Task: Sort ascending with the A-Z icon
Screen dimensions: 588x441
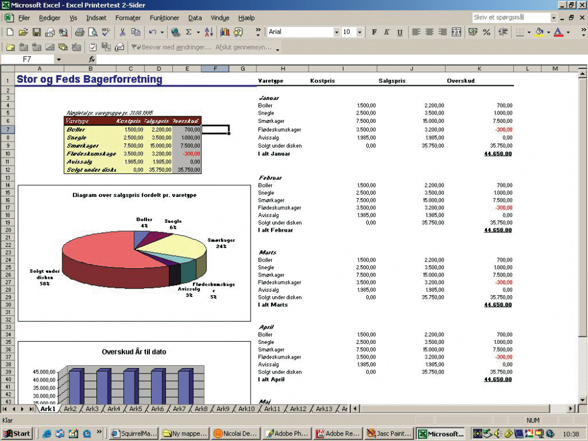Action: (209, 32)
